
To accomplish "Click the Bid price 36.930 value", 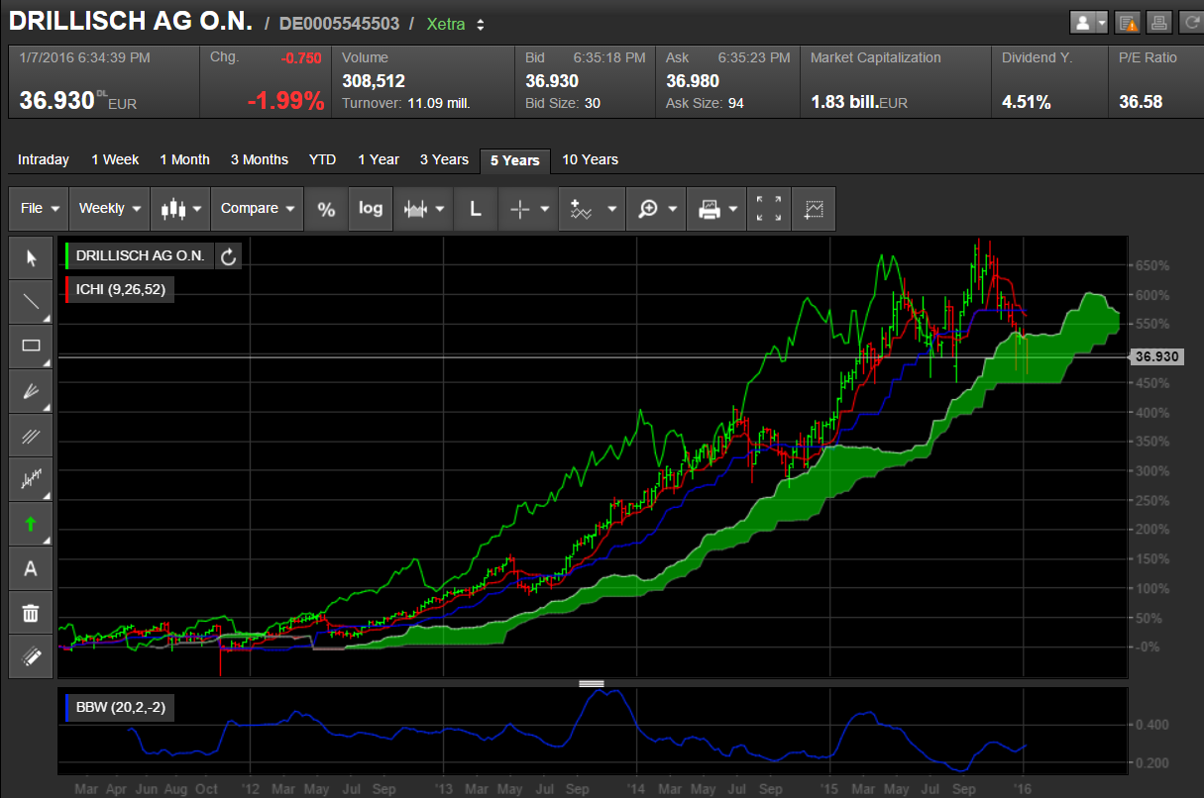I will coord(551,80).
